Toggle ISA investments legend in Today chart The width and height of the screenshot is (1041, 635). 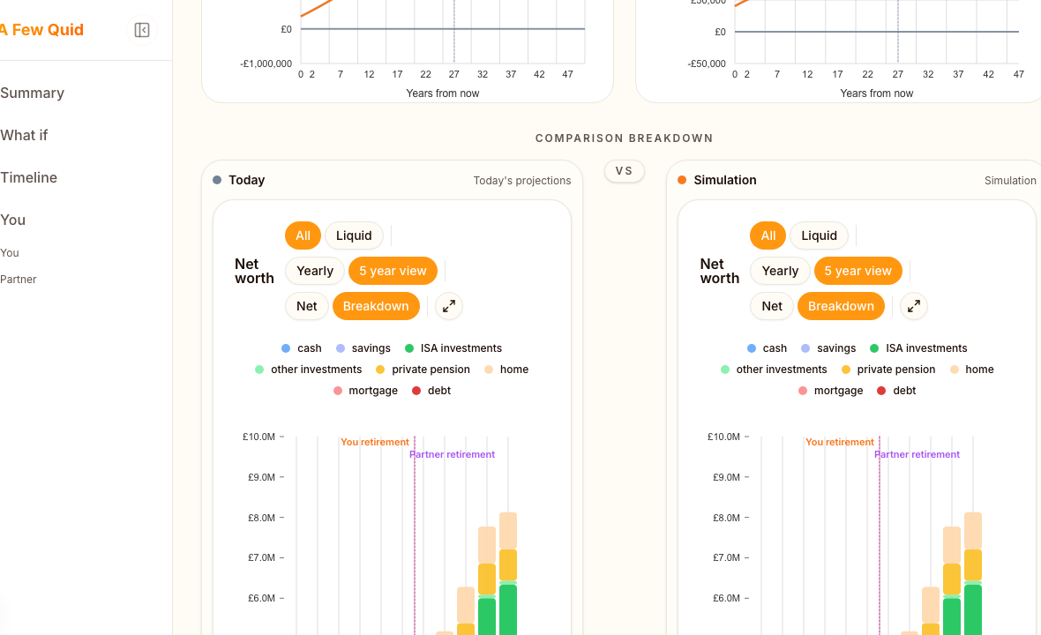point(453,348)
